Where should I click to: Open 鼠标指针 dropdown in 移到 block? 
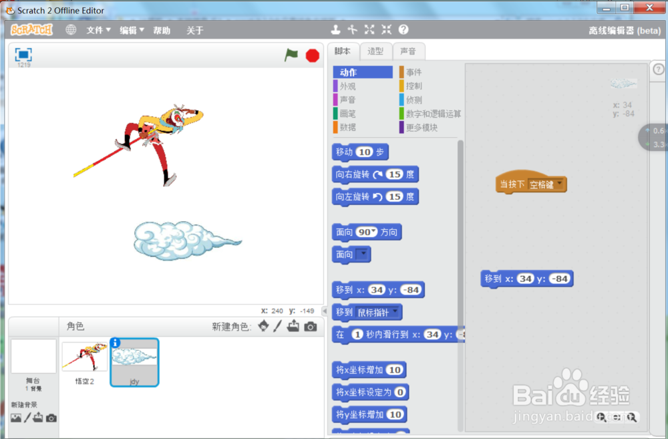click(x=378, y=313)
